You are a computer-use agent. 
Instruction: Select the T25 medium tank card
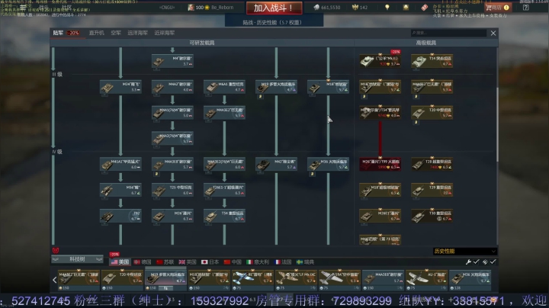(172, 190)
